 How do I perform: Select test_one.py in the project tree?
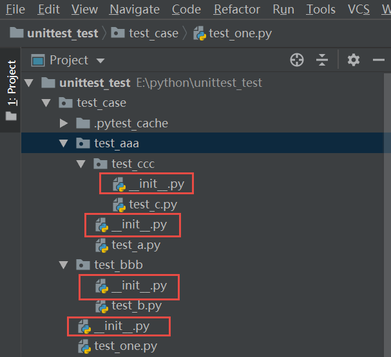point(125,346)
